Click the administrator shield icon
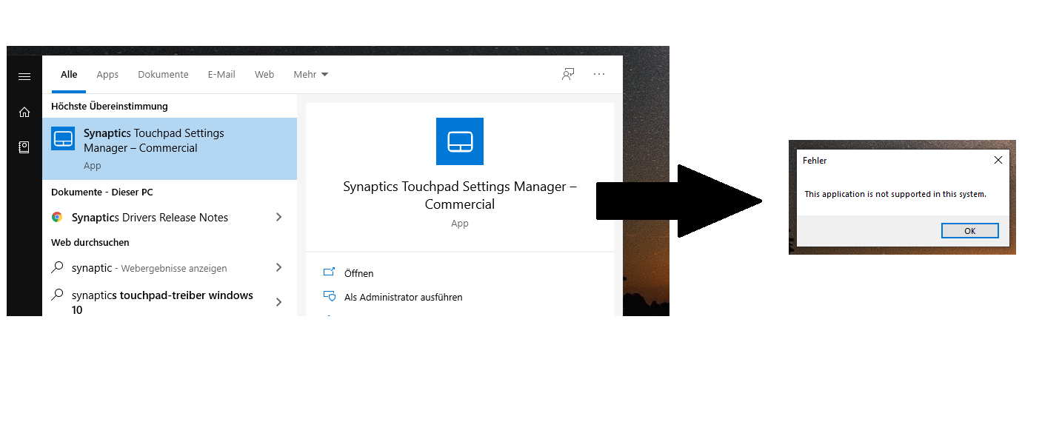The height and width of the screenshot is (422, 1042). [330, 297]
